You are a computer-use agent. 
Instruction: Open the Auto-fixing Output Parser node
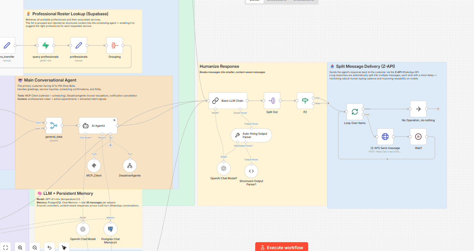click(x=251, y=135)
